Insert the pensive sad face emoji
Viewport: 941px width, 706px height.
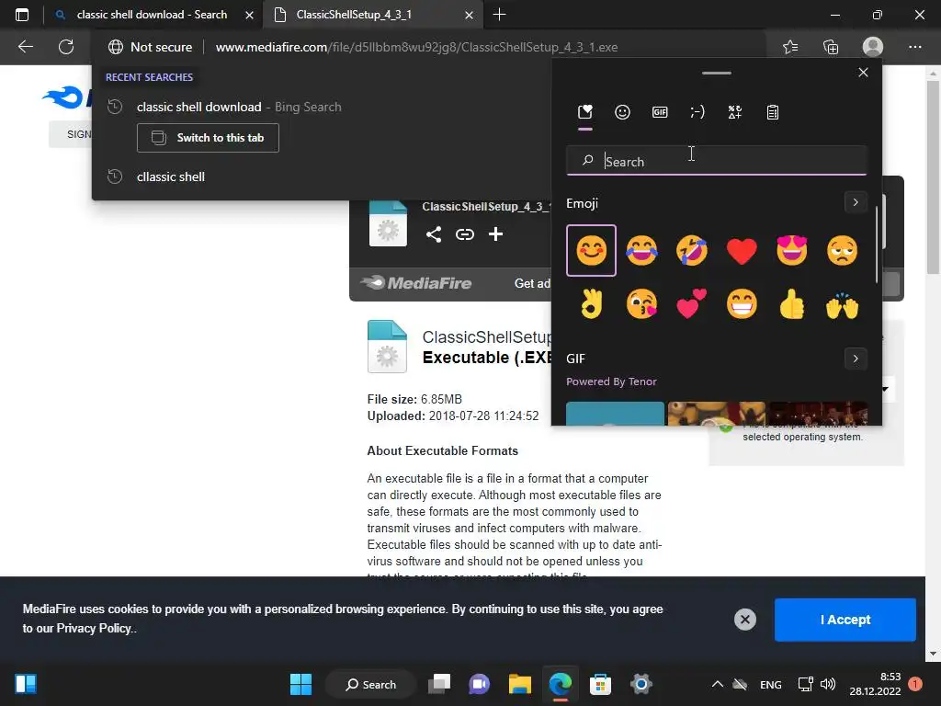pos(842,250)
